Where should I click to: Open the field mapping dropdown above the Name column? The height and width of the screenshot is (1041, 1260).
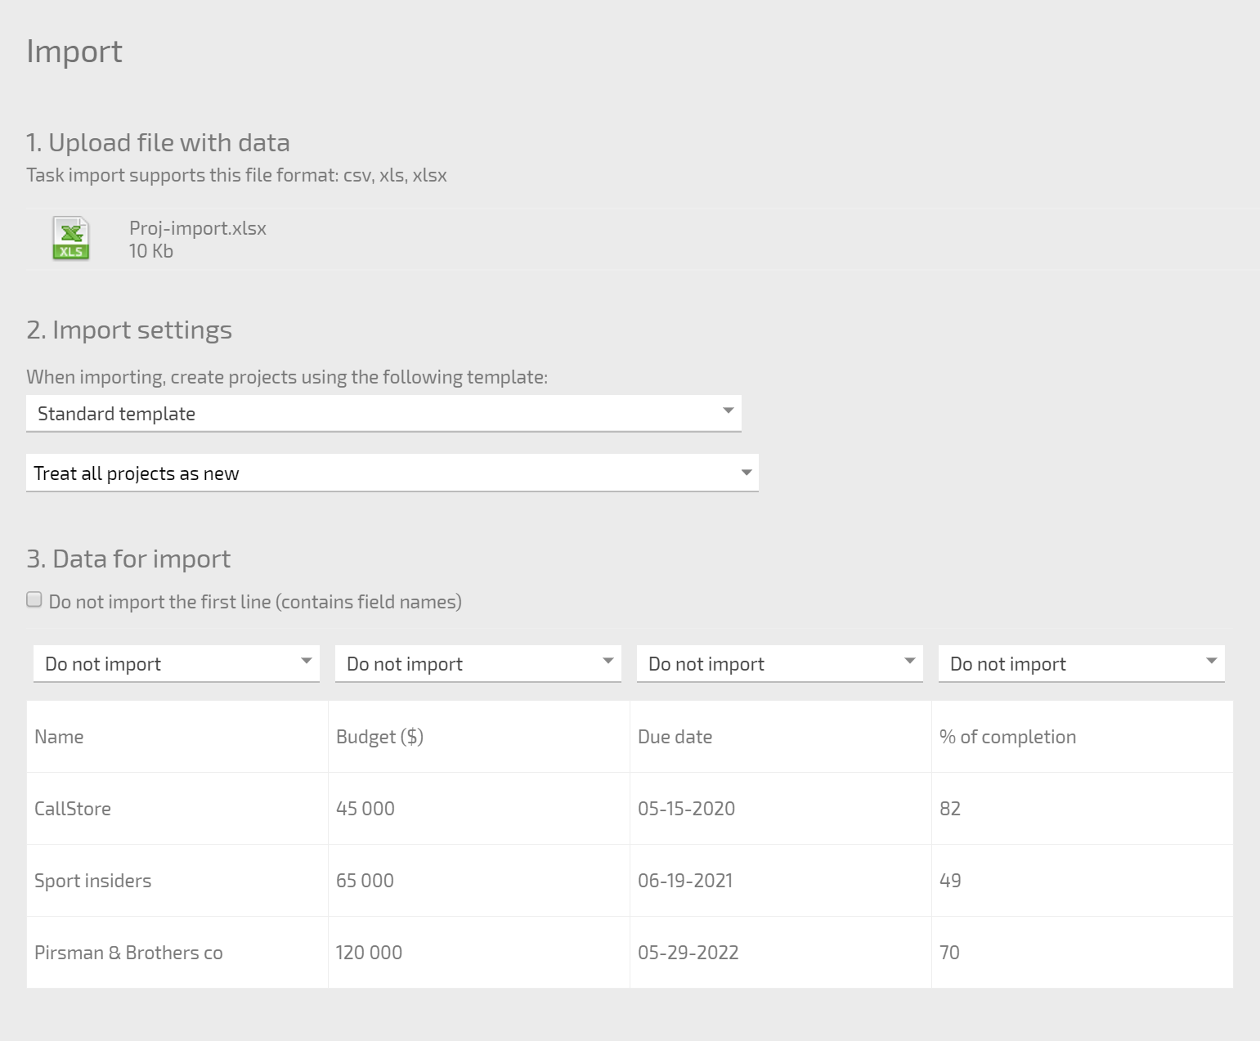177,663
